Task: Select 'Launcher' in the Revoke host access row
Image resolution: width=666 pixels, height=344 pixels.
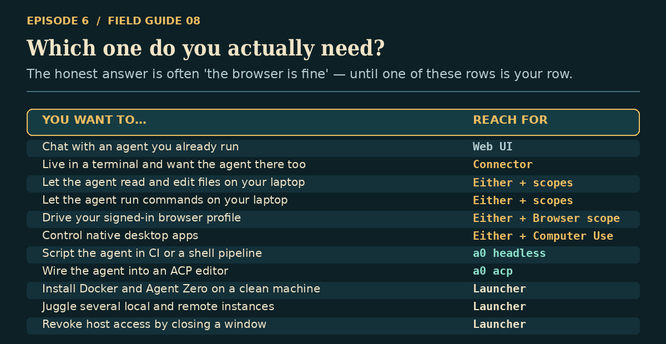Action: coord(500,325)
